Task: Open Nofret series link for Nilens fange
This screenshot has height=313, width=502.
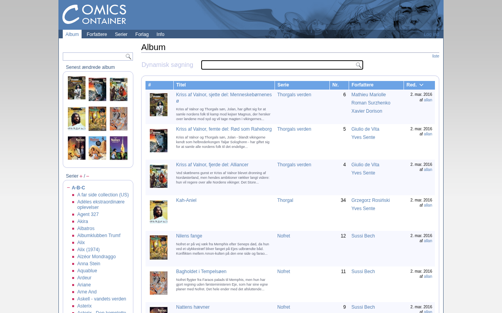Action: pos(284,236)
